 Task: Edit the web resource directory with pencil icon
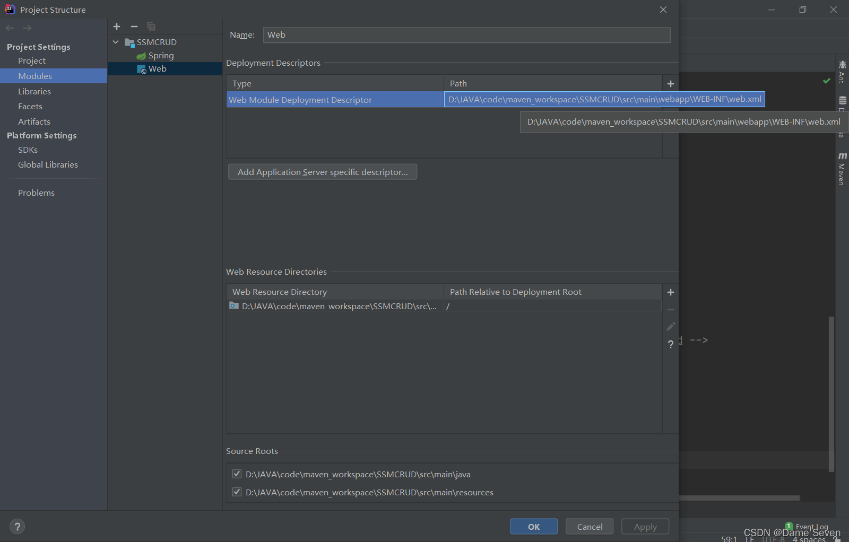coord(671,327)
